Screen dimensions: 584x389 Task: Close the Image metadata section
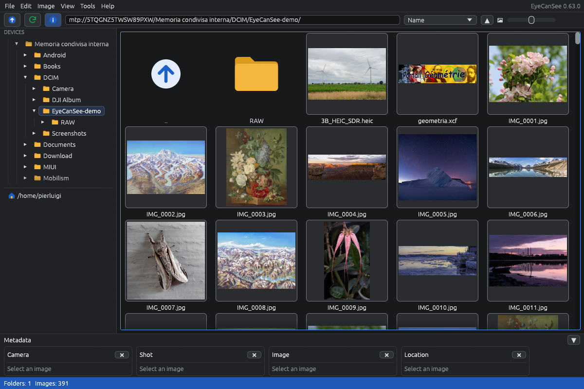point(386,355)
